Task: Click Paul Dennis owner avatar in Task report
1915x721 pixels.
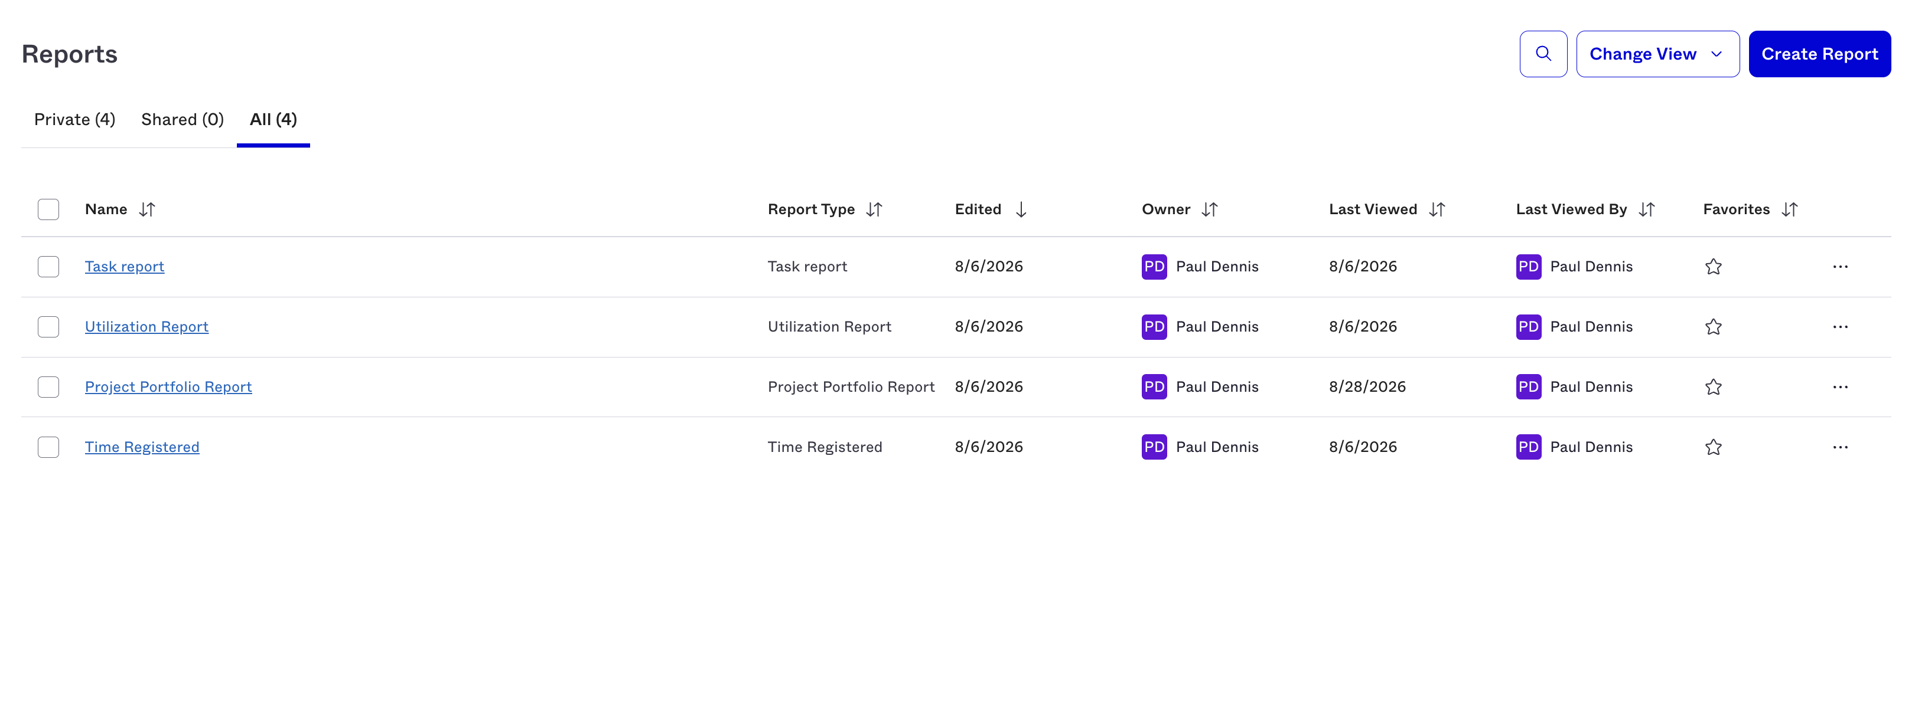Action: pyautogui.click(x=1154, y=267)
